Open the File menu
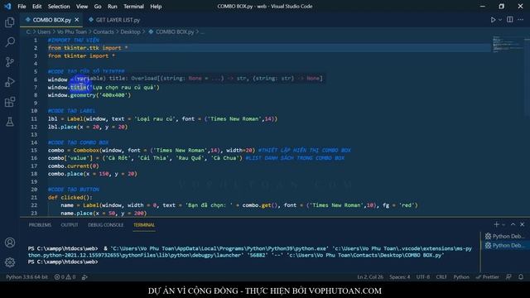The width and height of the screenshot is (530, 298). [22, 7]
